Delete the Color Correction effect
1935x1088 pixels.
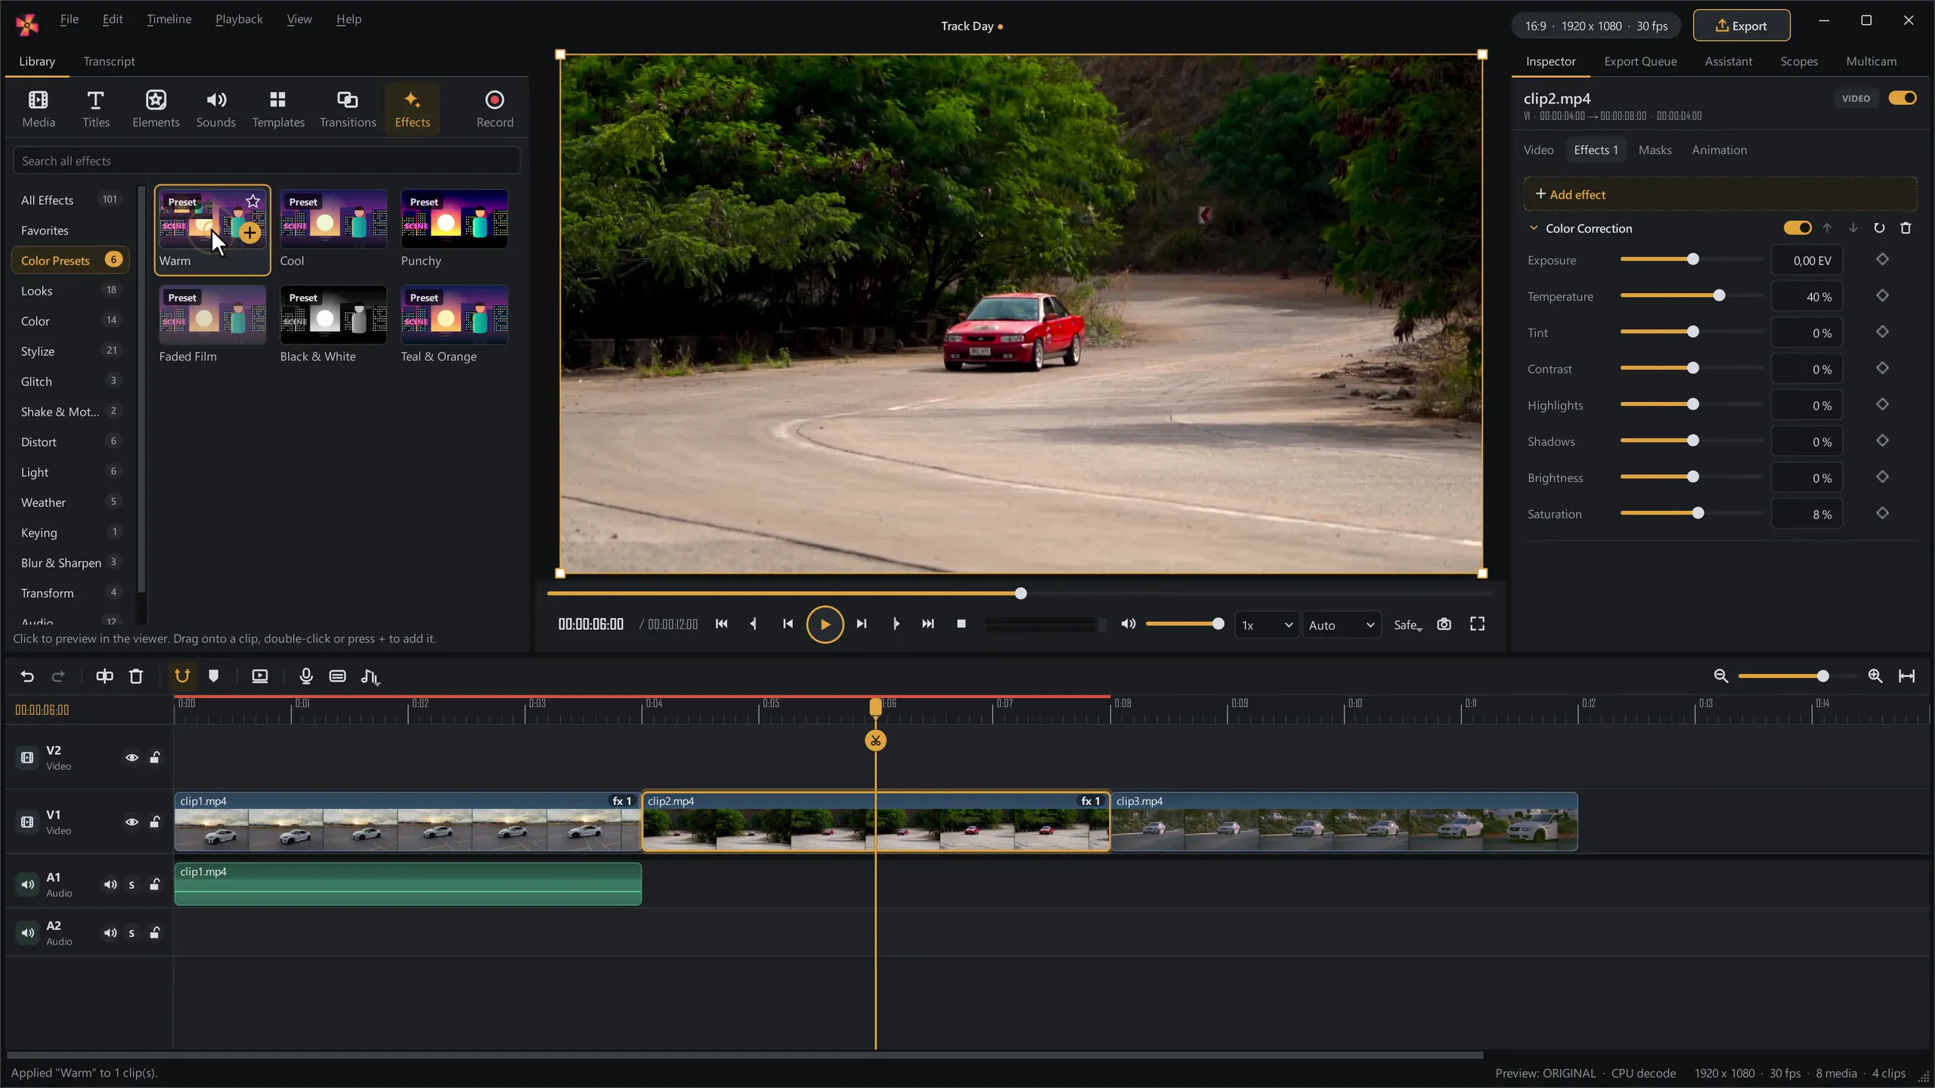1906,228
